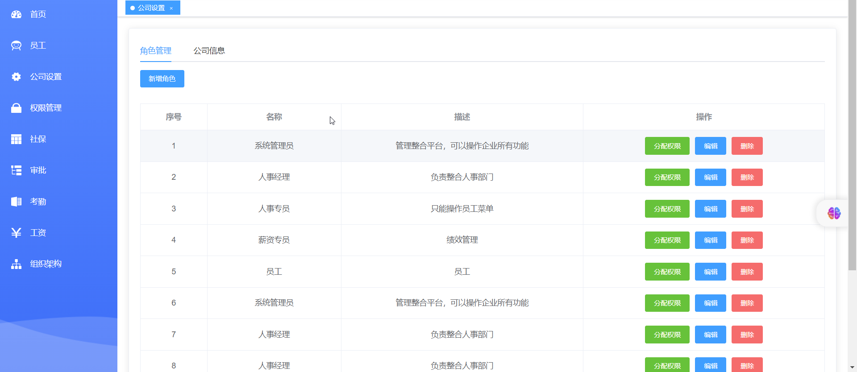This screenshot has width=857, height=372.
Task: Click the 描述 column header
Action: pos(462,117)
